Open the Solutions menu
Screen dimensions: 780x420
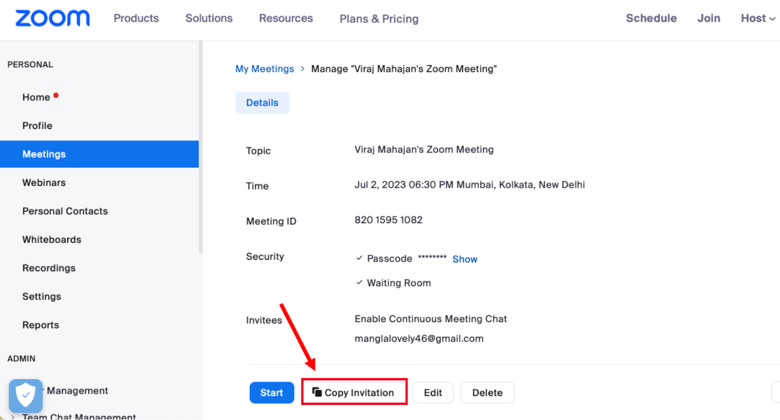[209, 18]
